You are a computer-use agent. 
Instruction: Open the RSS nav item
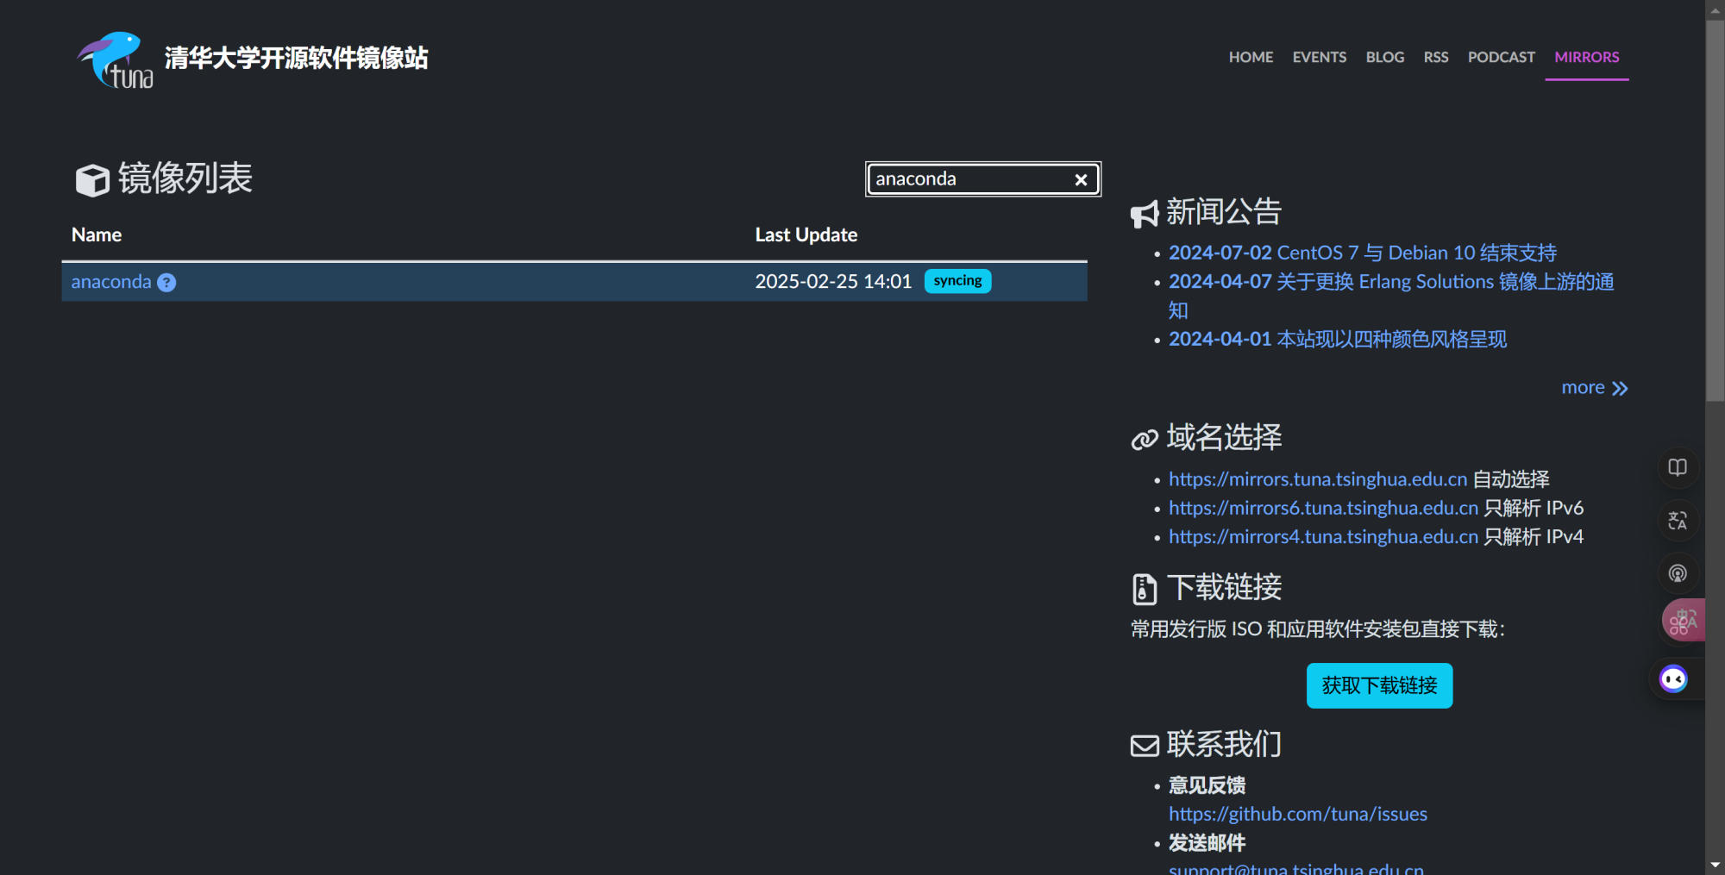click(1436, 57)
